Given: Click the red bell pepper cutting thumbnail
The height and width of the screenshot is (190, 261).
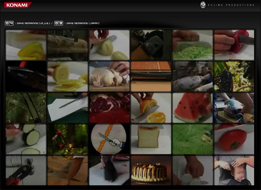Looking at the screenshot, I should (234, 45).
